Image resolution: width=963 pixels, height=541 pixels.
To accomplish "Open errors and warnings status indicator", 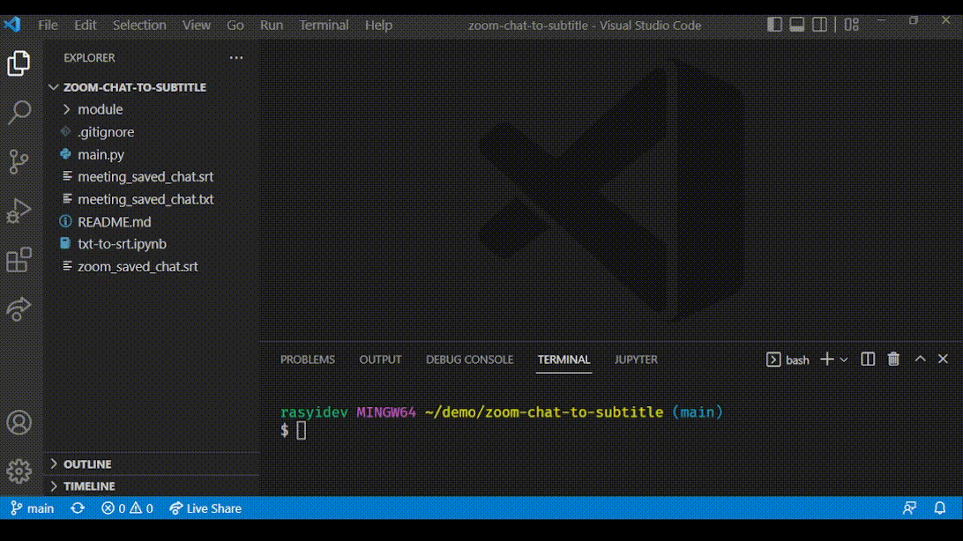I will pos(127,508).
